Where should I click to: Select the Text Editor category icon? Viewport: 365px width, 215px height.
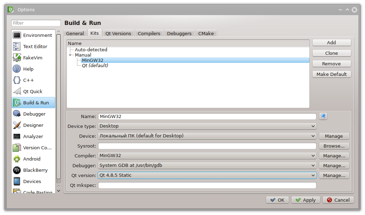pos(17,46)
